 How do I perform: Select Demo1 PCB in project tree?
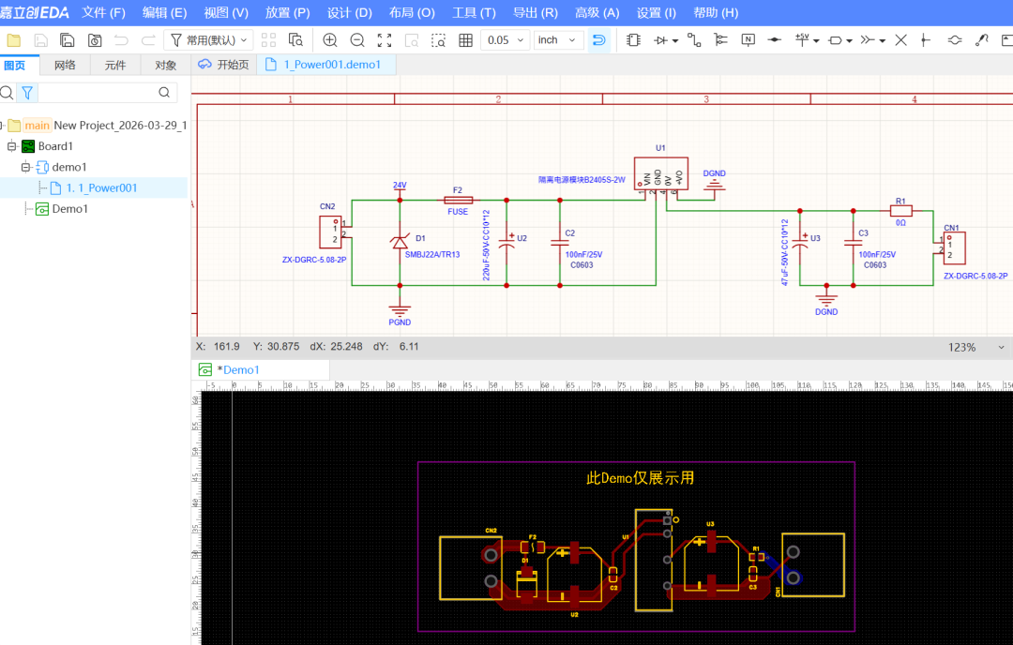coord(69,209)
